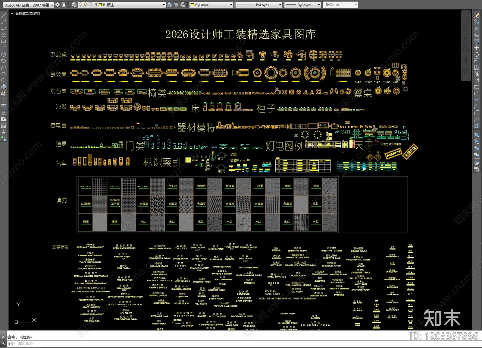
Task: Open the B-标注 layer dropdown list
Action: [164, 5]
